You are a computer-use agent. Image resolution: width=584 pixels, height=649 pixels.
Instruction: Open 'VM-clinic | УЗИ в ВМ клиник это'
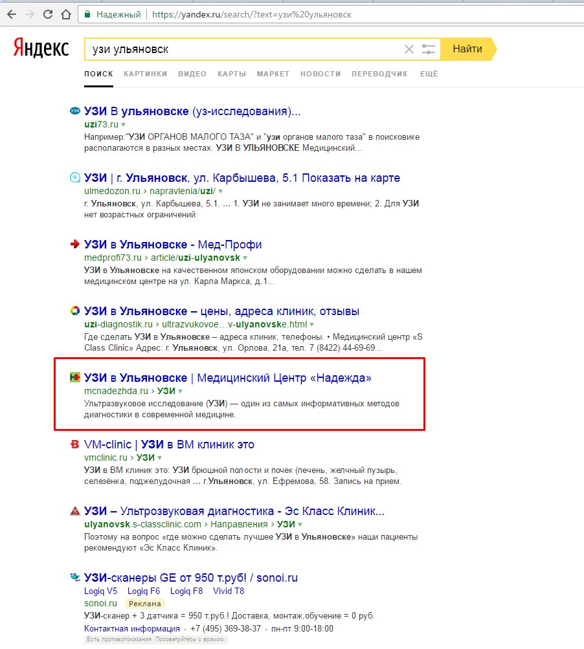point(169,445)
